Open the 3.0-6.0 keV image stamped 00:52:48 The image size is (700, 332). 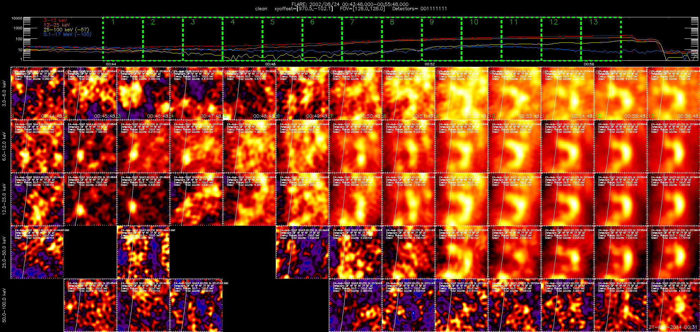[461, 93]
